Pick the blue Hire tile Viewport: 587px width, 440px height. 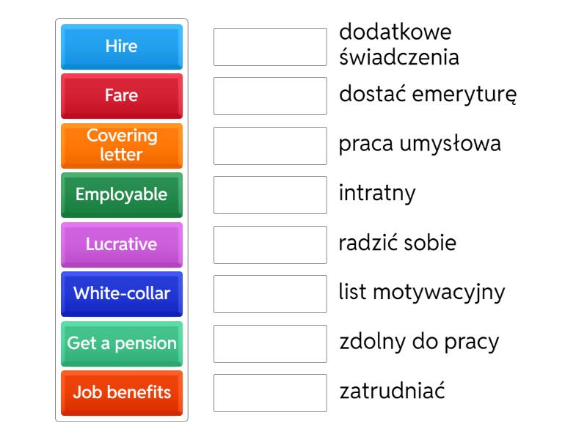tap(121, 47)
